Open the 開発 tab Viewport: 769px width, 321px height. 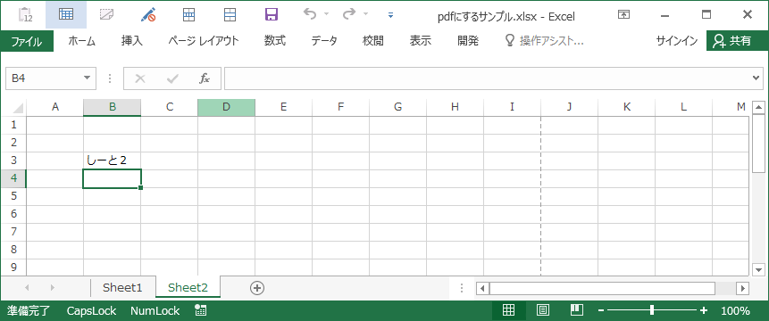468,41
